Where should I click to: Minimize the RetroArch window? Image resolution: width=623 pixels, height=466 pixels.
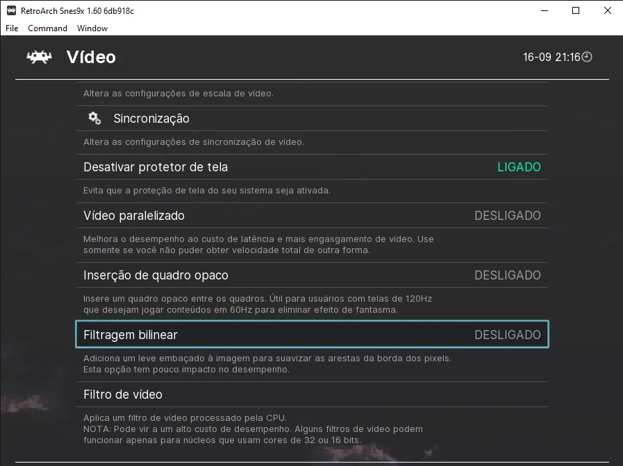(x=545, y=10)
